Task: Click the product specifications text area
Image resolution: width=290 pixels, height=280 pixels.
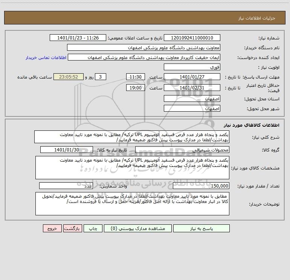Action: tap(132, 168)
